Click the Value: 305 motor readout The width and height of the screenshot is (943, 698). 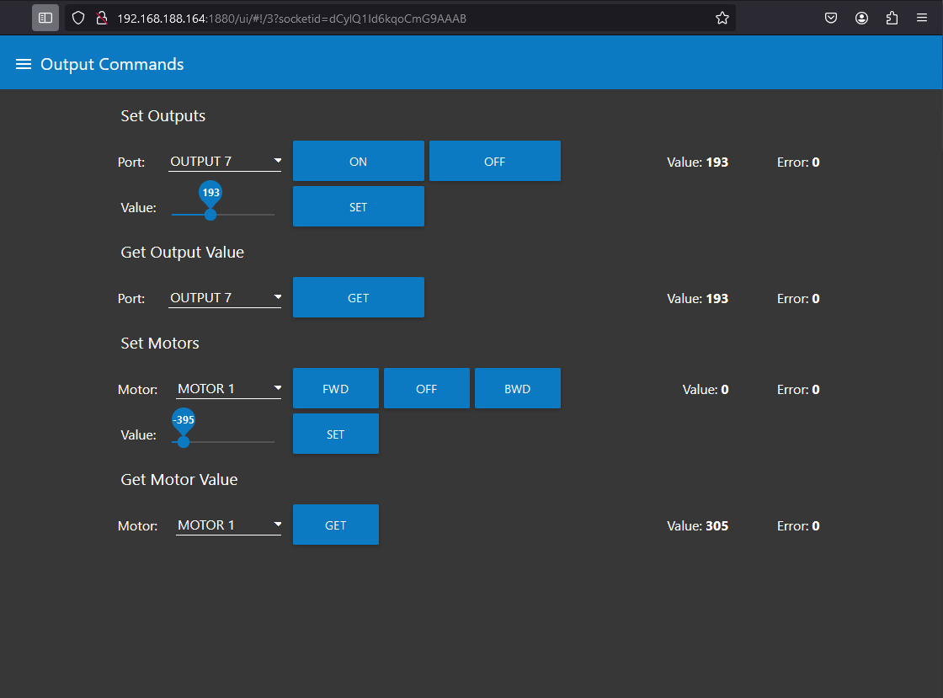698,526
